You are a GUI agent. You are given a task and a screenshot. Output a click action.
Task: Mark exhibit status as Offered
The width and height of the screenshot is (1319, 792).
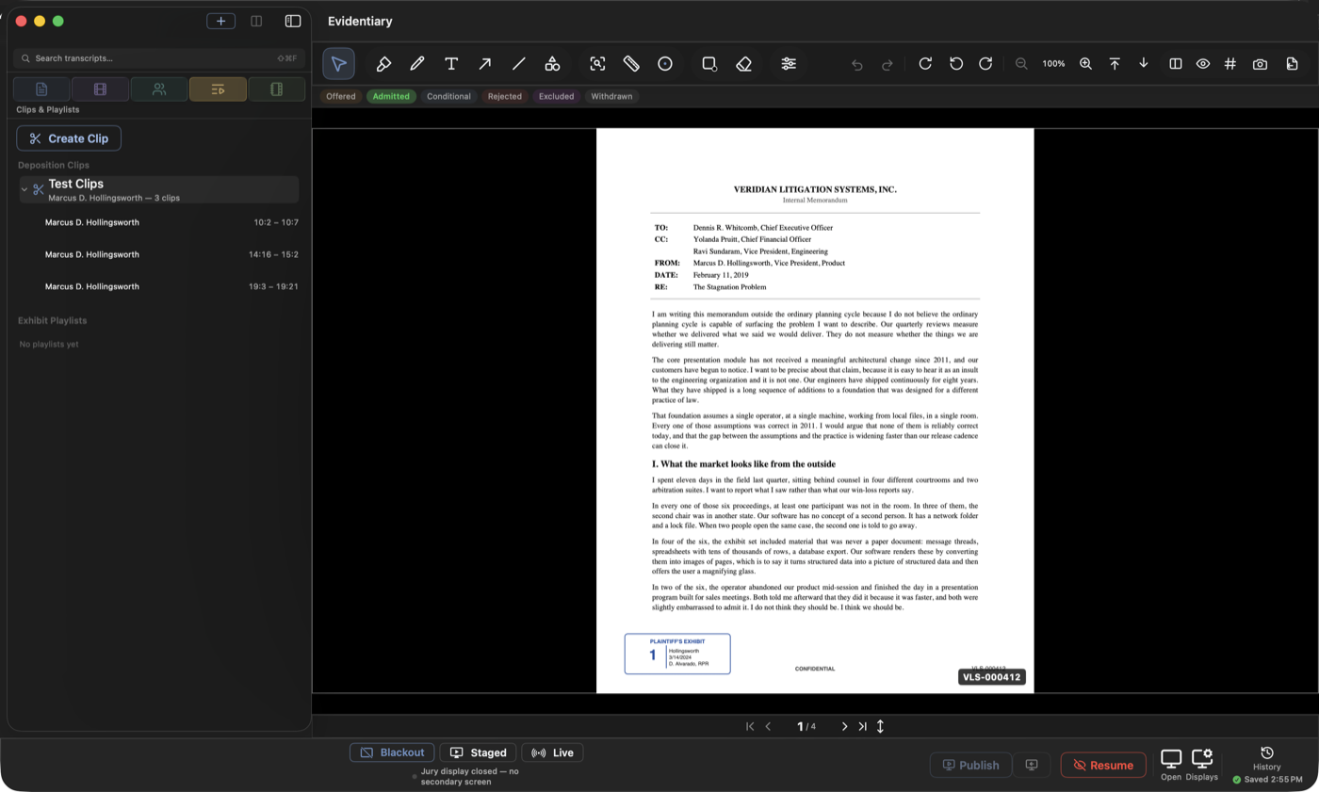click(341, 96)
